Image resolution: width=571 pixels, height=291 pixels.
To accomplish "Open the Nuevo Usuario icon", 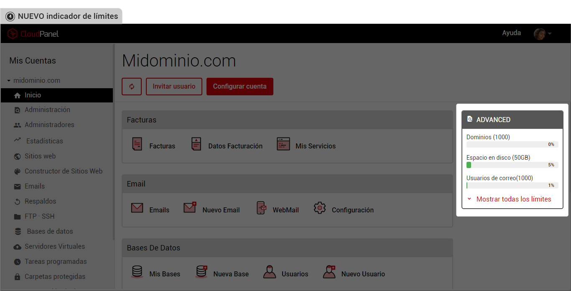I will [x=329, y=272].
